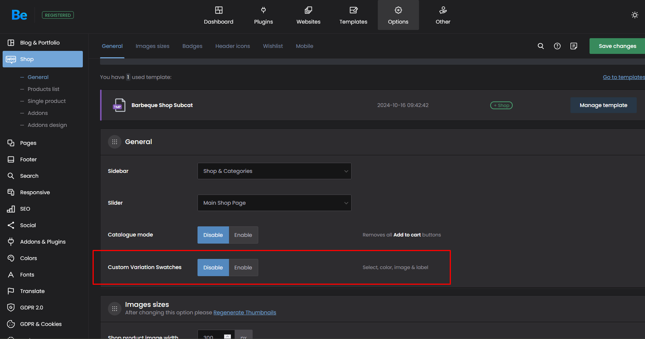Select Options gear in top navigation
This screenshot has width=645, height=339.
(398, 15)
